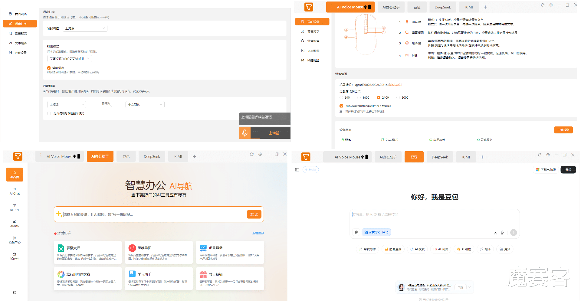Open the source language 上海话 dropdown under 语音翻译
The width and height of the screenshot is (581, 301).
tap(67, 105)
